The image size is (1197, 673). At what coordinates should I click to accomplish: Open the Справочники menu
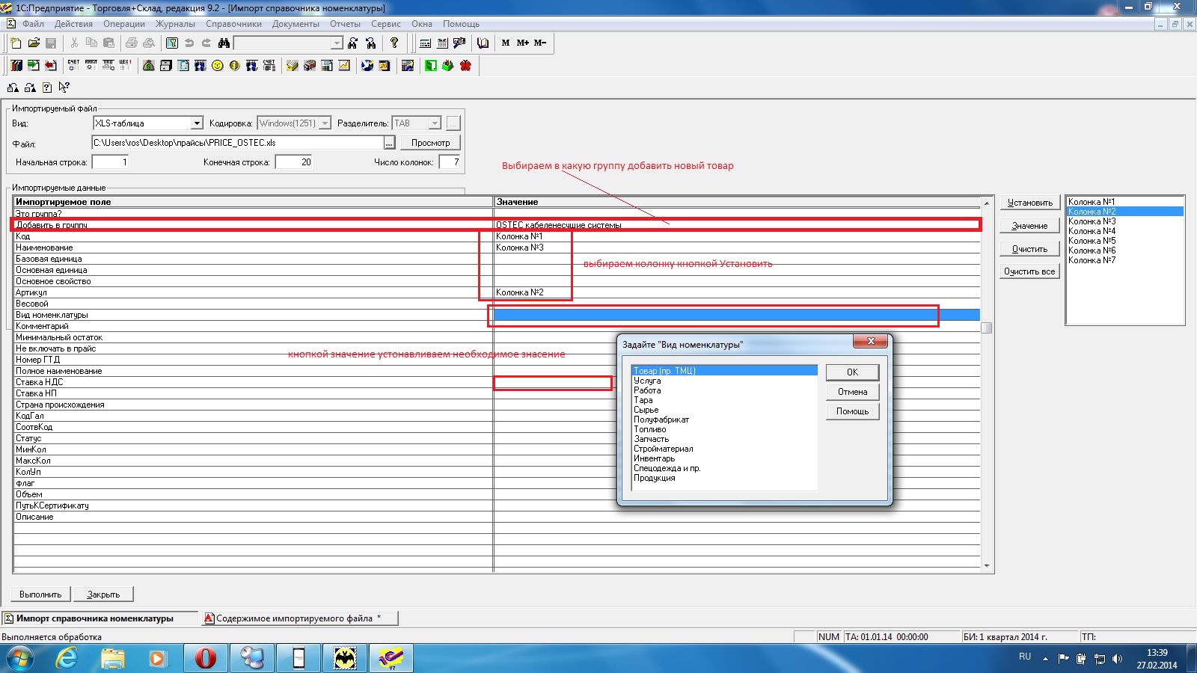click(x=233, y=24)
